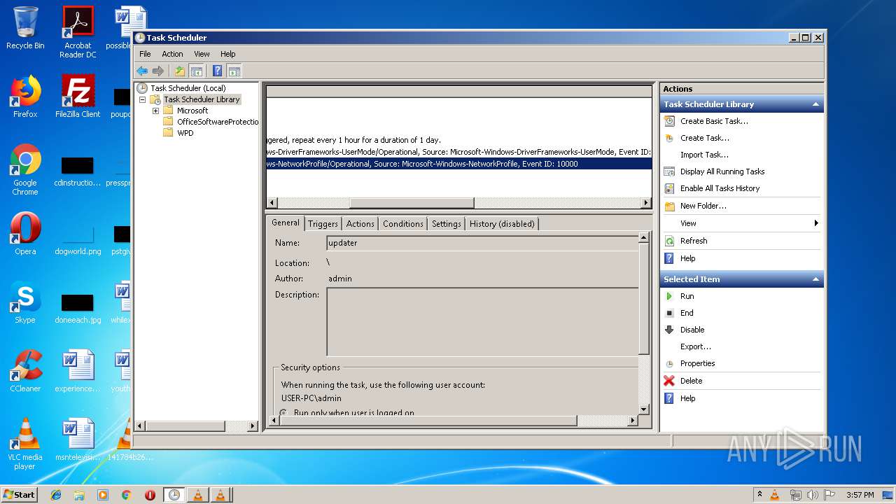Open the Start menu

pos(19,494)
